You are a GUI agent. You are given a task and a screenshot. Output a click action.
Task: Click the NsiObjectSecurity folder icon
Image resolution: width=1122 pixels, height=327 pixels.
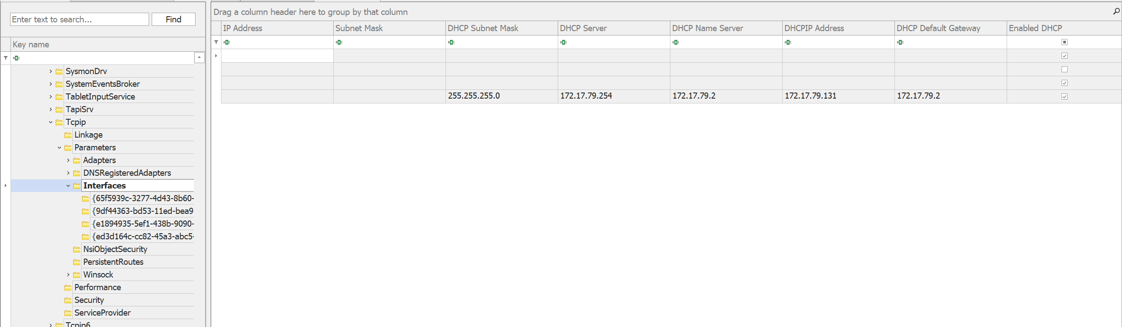coord(77,249)
